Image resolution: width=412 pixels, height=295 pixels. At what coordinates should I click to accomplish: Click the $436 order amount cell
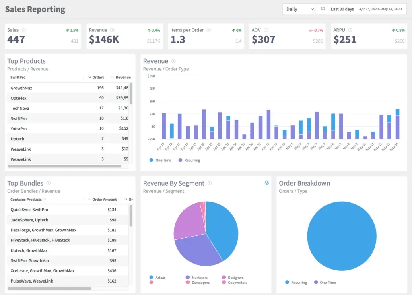112,271
